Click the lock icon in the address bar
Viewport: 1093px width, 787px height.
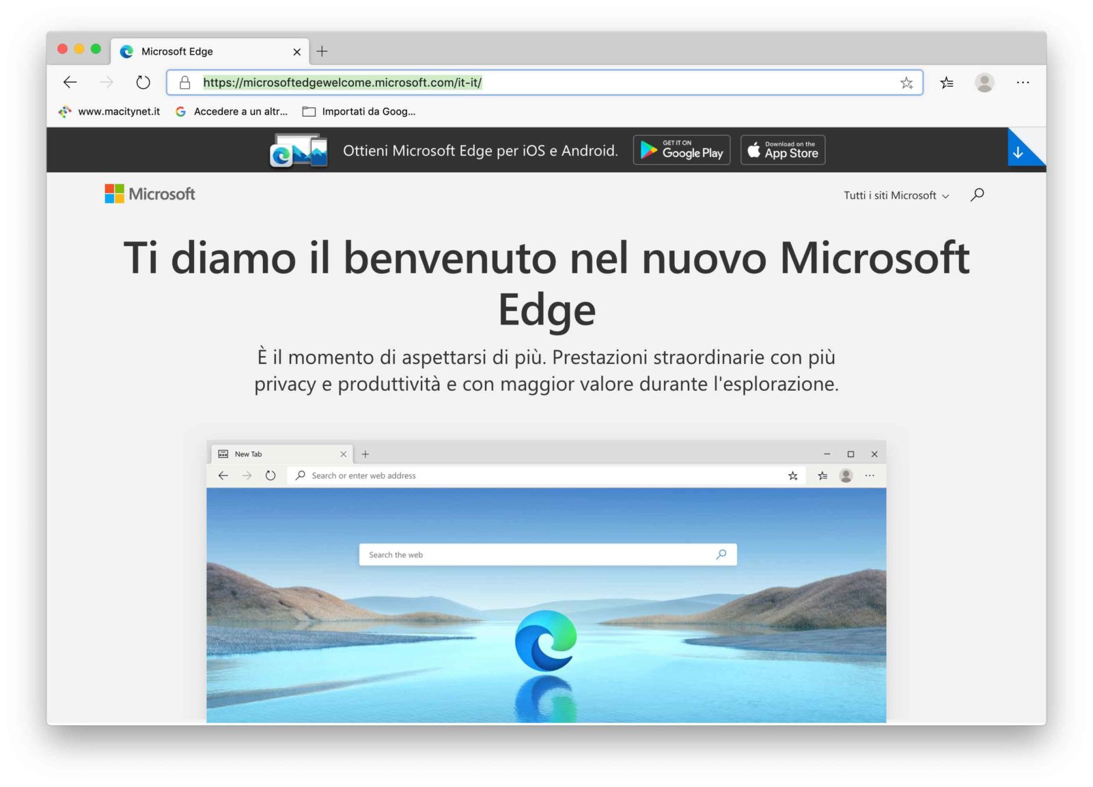click(x=184, y=83)
